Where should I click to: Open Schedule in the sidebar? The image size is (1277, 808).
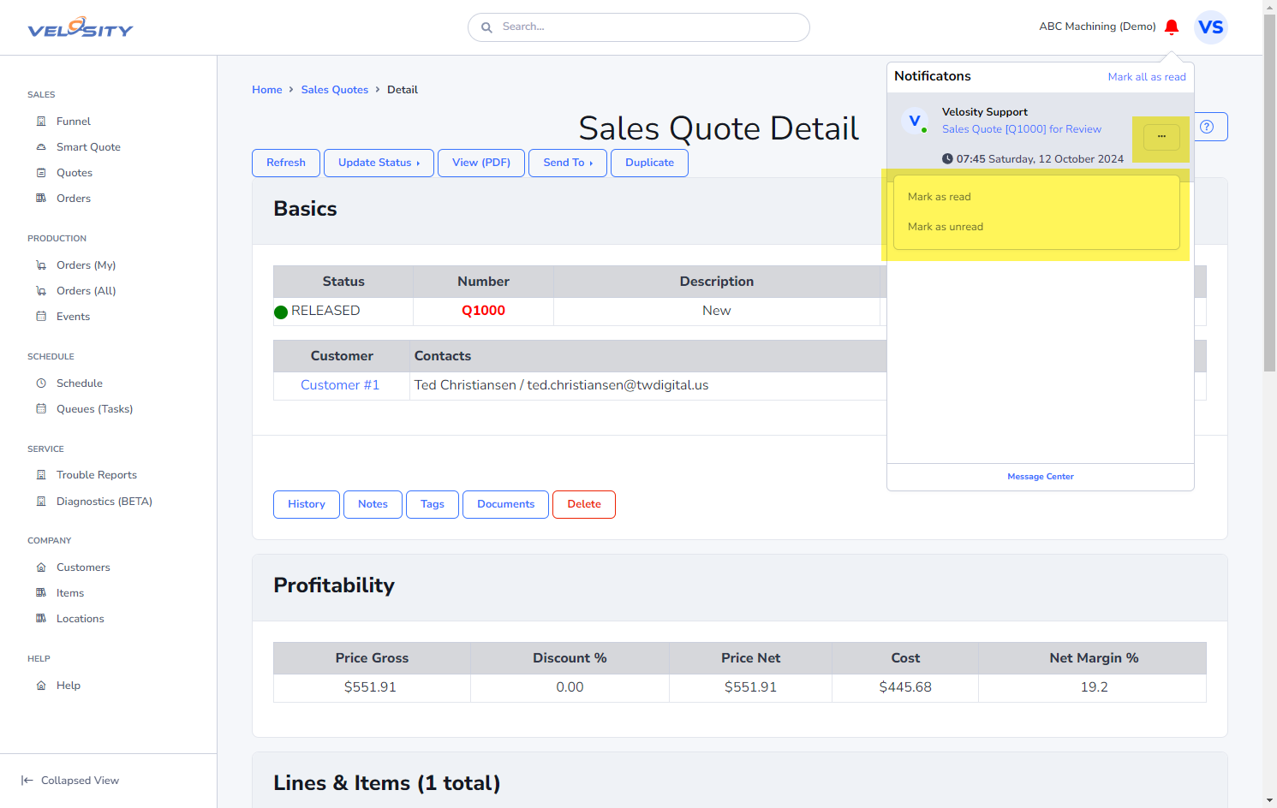point(80,383)
